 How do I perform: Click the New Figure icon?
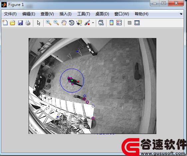(5, 23)
